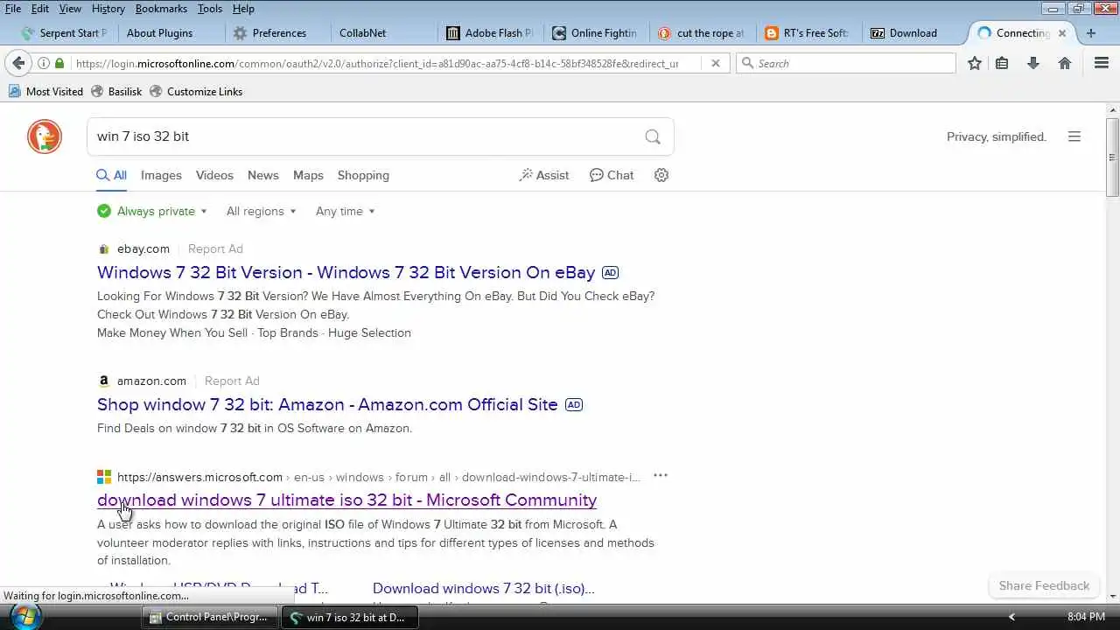1120x630 pixels.
Task: Click the green padlock security icon
Action: pyautogui.click(x=59, y=63)
